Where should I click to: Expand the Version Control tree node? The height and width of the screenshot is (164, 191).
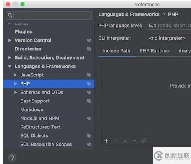(x=10, y=41)
